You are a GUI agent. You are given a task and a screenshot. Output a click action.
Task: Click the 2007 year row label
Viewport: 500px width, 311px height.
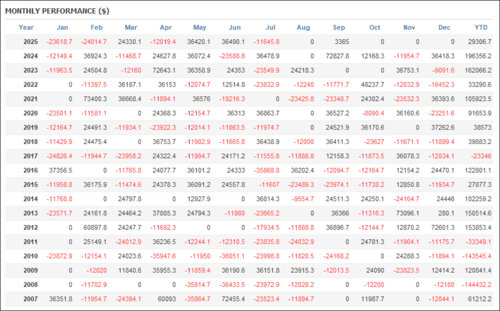tap(30, 299)
